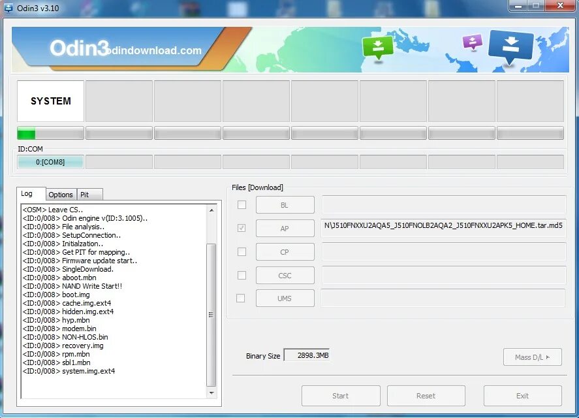Open the BL file browse button
This screenshot has height=418, width=579.
click(285, 205)
